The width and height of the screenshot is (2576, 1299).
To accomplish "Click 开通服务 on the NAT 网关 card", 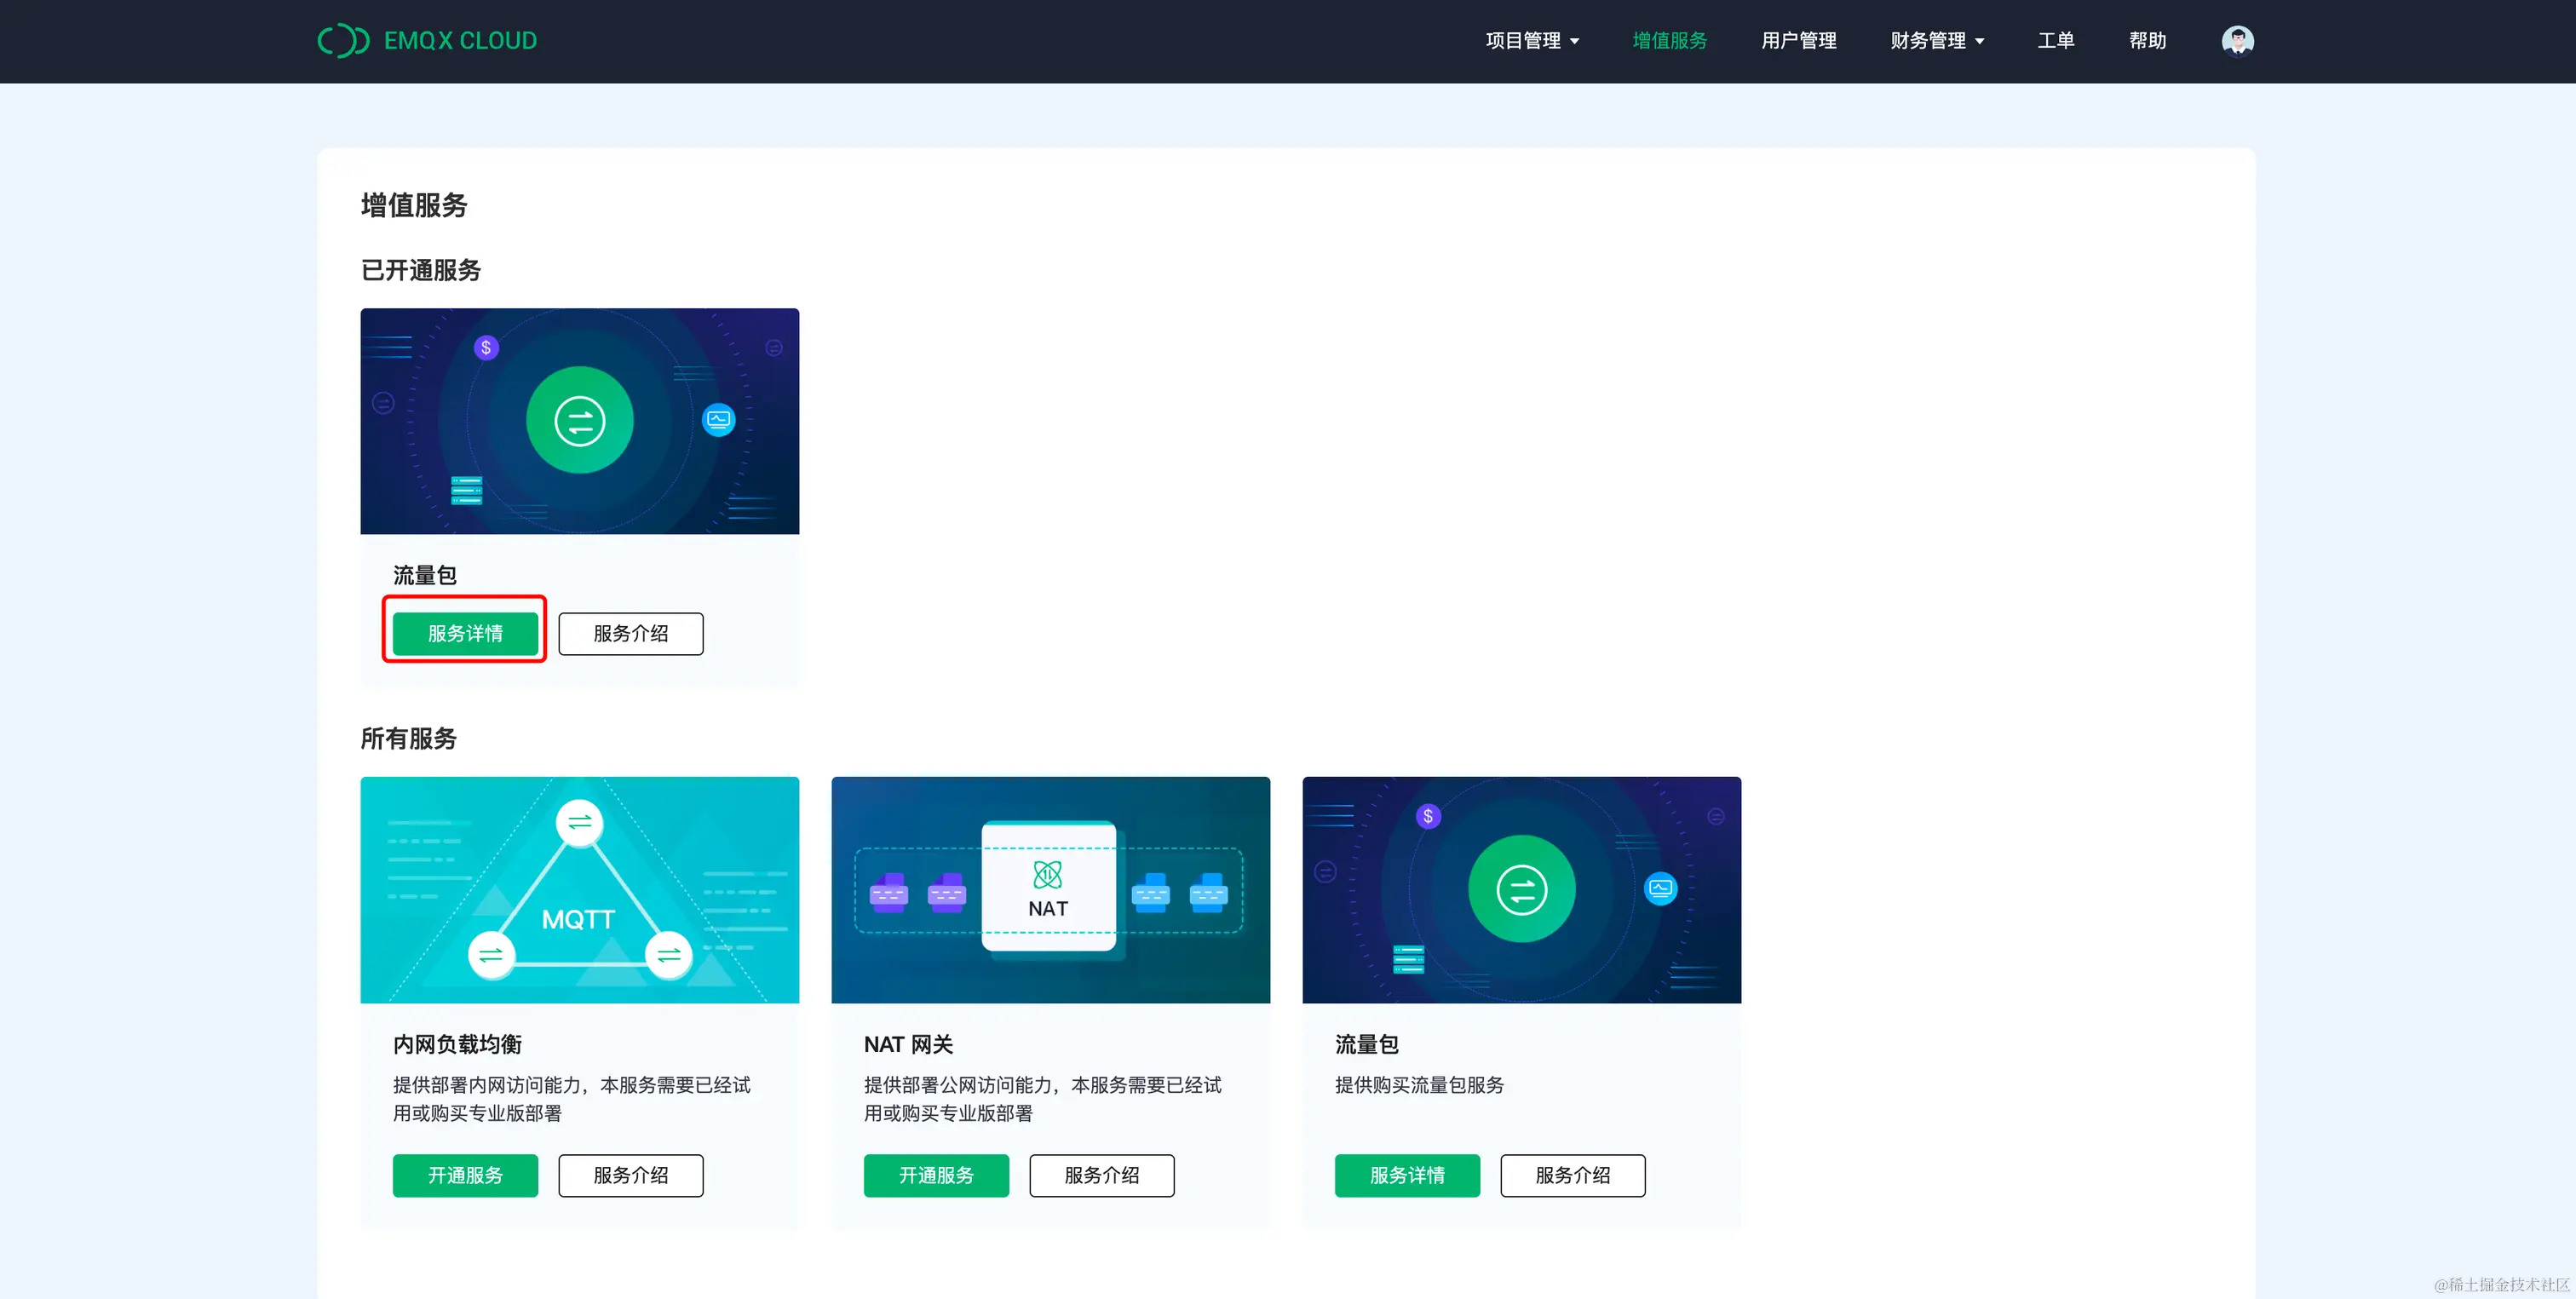I will click(x=935, y=1175).
